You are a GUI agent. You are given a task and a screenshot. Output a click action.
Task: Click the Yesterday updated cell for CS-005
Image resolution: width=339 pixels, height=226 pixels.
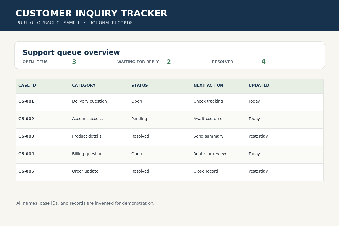pos(284,172)
